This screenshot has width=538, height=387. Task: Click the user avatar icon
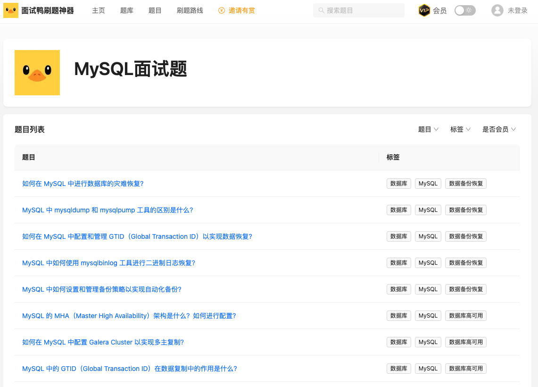click(497, 11)
